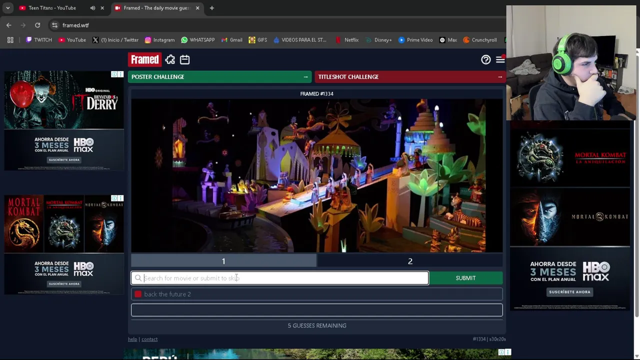Open the hamburger menu icon
This screenshot has width=640, height=360.
point(500,59)
